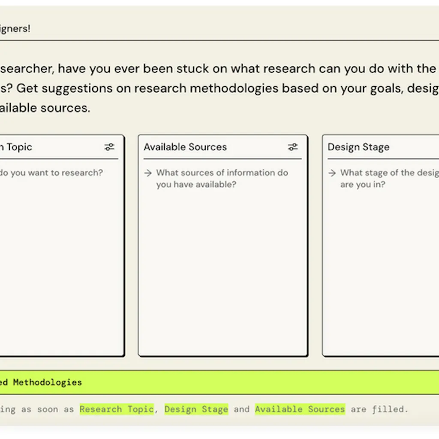
Task: Click the 'as soon as' status text
Action: (47, 409)
